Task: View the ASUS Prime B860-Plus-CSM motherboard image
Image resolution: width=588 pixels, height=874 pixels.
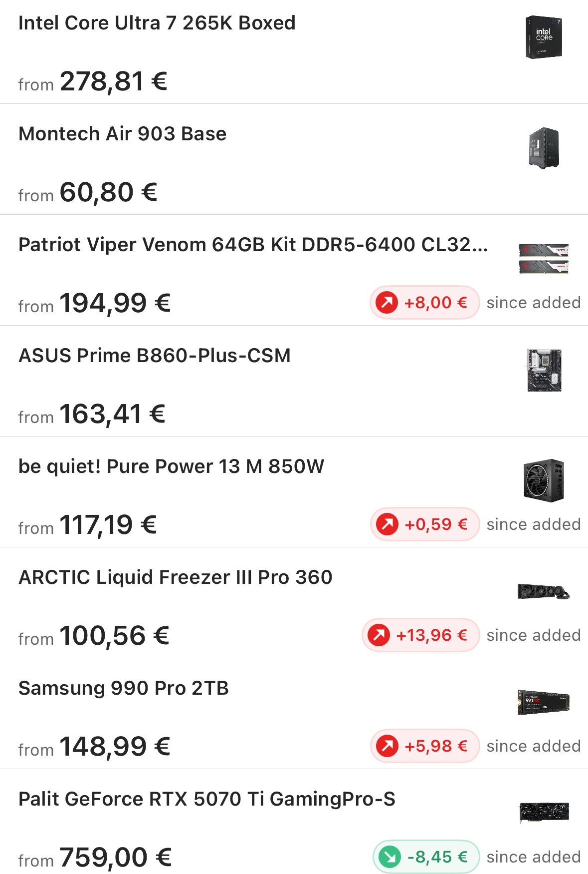Action: coord(544,370)
